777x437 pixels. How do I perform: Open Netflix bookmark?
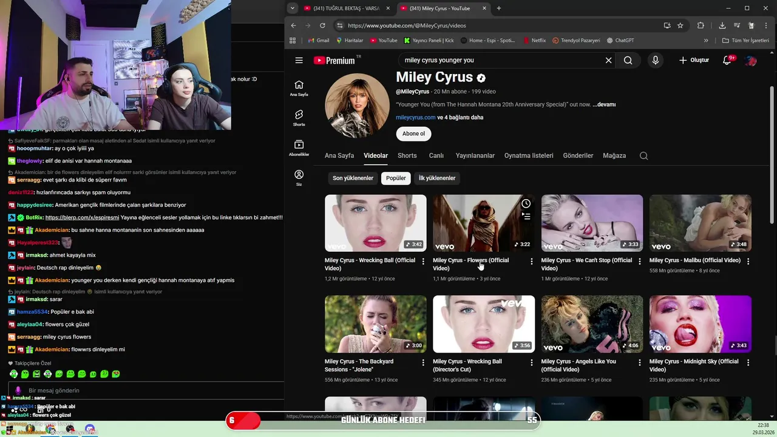coord(534,41)
